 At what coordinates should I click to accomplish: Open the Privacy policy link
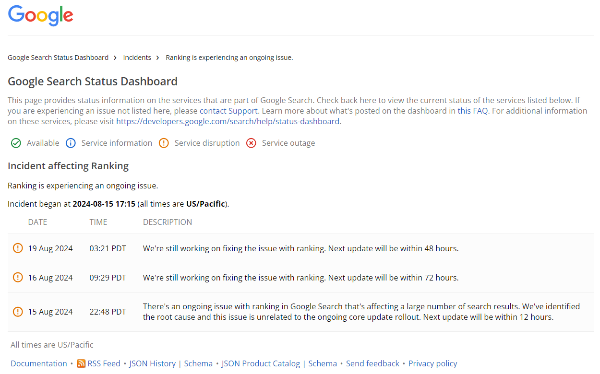pyautogui.click(x=432, y=363)
